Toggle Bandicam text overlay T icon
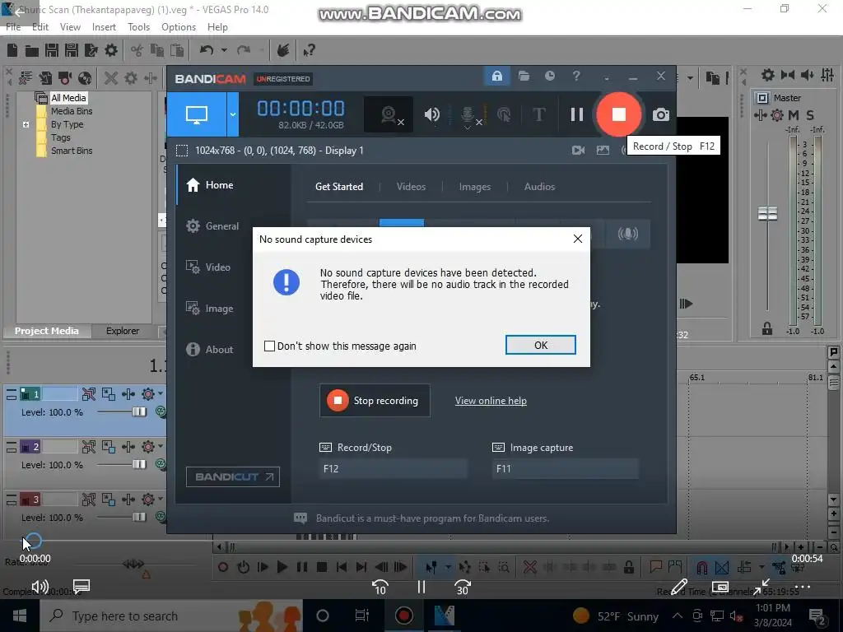The width and height of the screenshot is (843, 632). click(538, 114)
